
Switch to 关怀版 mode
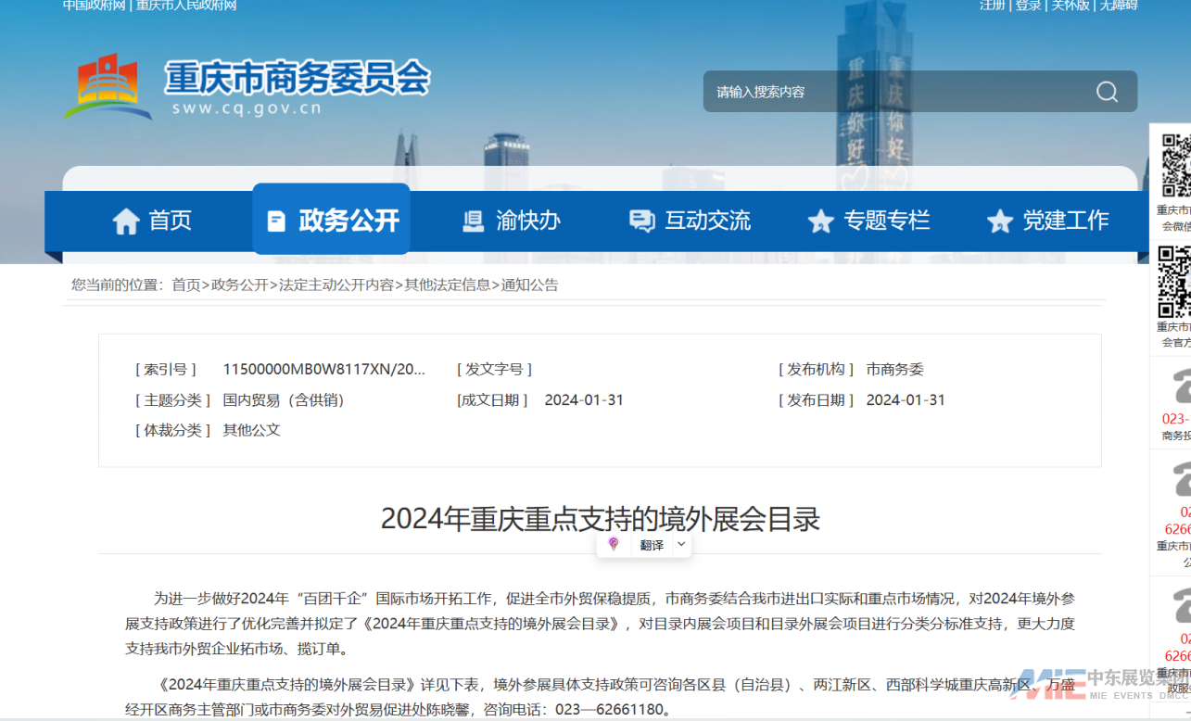point(1070,6)
